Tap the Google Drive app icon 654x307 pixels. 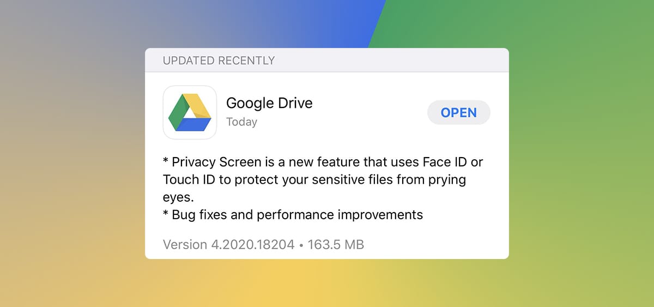(x=190, y=113)
